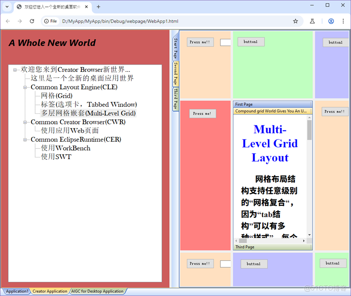Screen dimensions: 351x296
Task: Open the AIGC for Desktop Application tab
Action: (x=98, y=291)
